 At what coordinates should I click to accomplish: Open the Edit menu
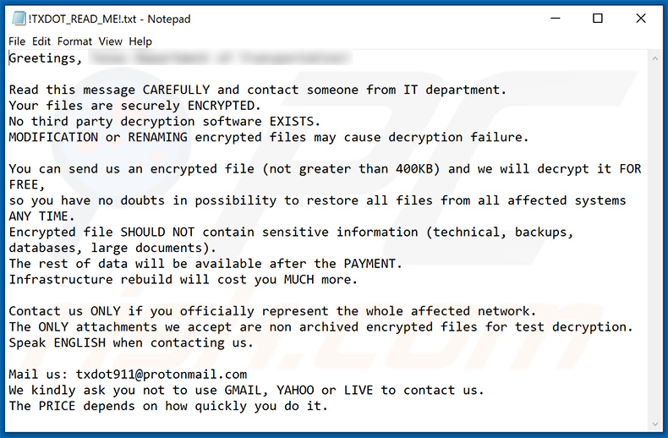41,41
